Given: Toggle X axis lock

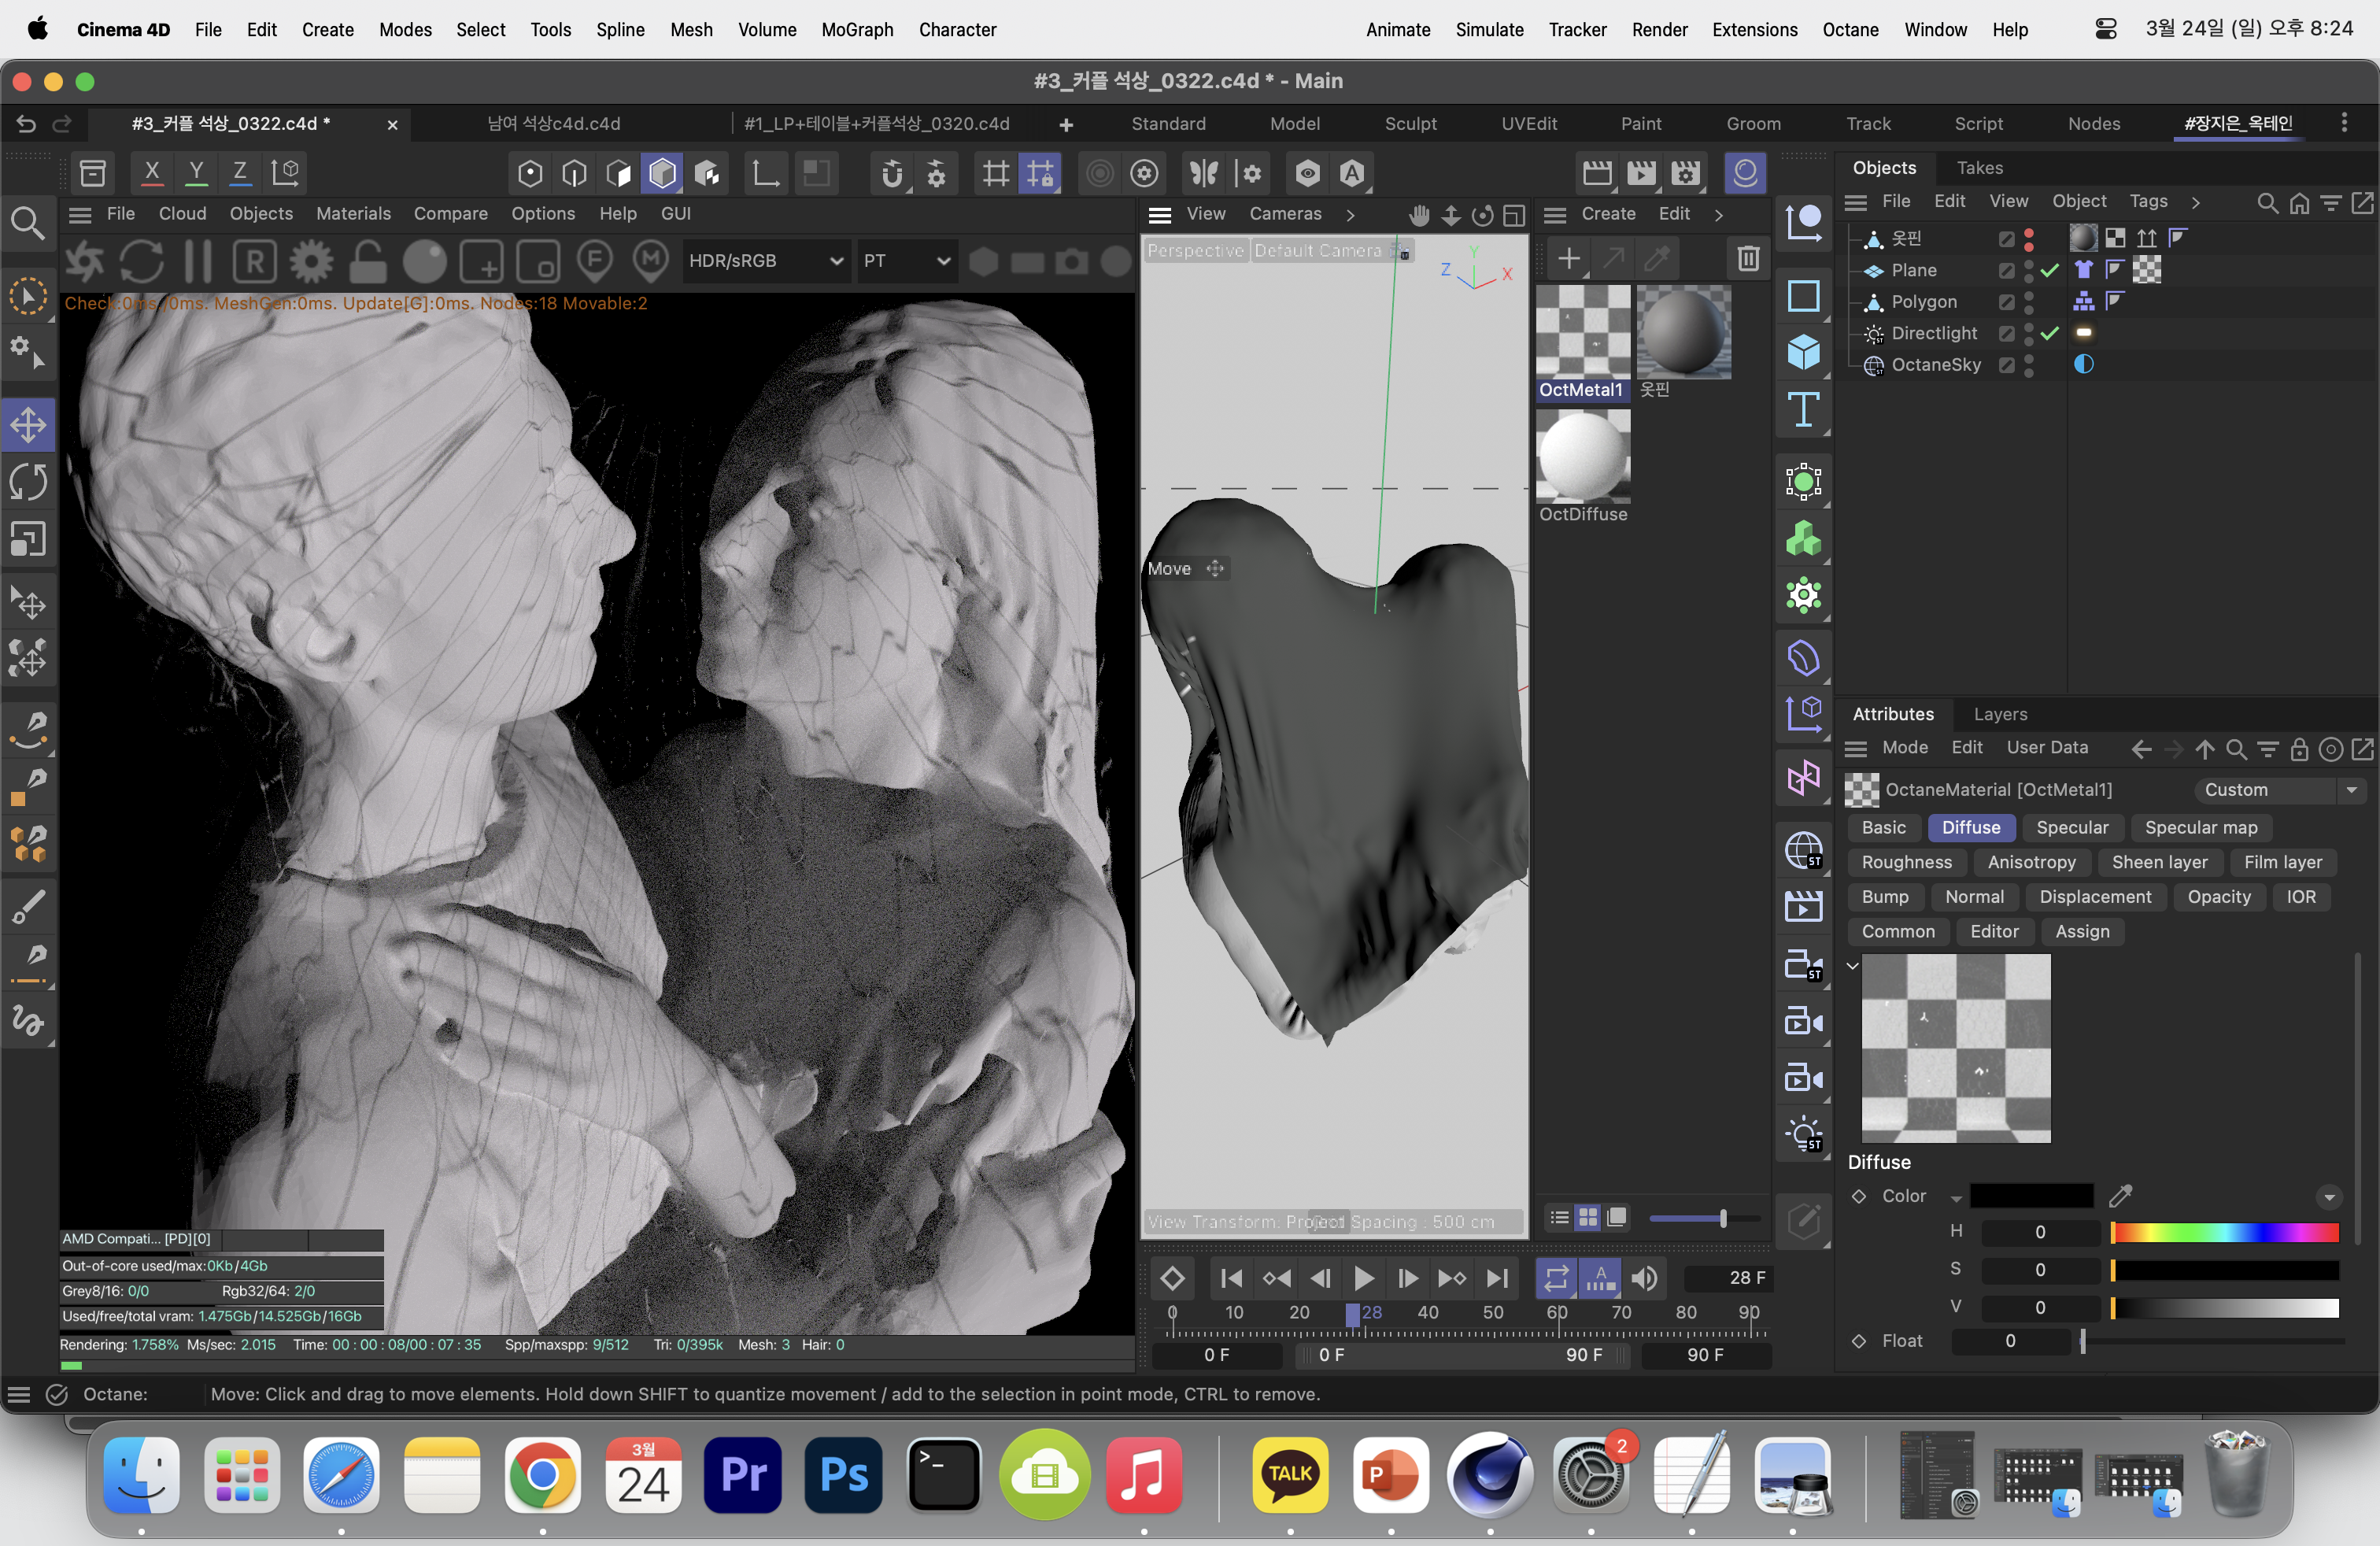Looking at the screenshot, I should (x=152, y=172).
